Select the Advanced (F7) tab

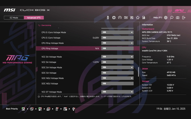[34, 18]
